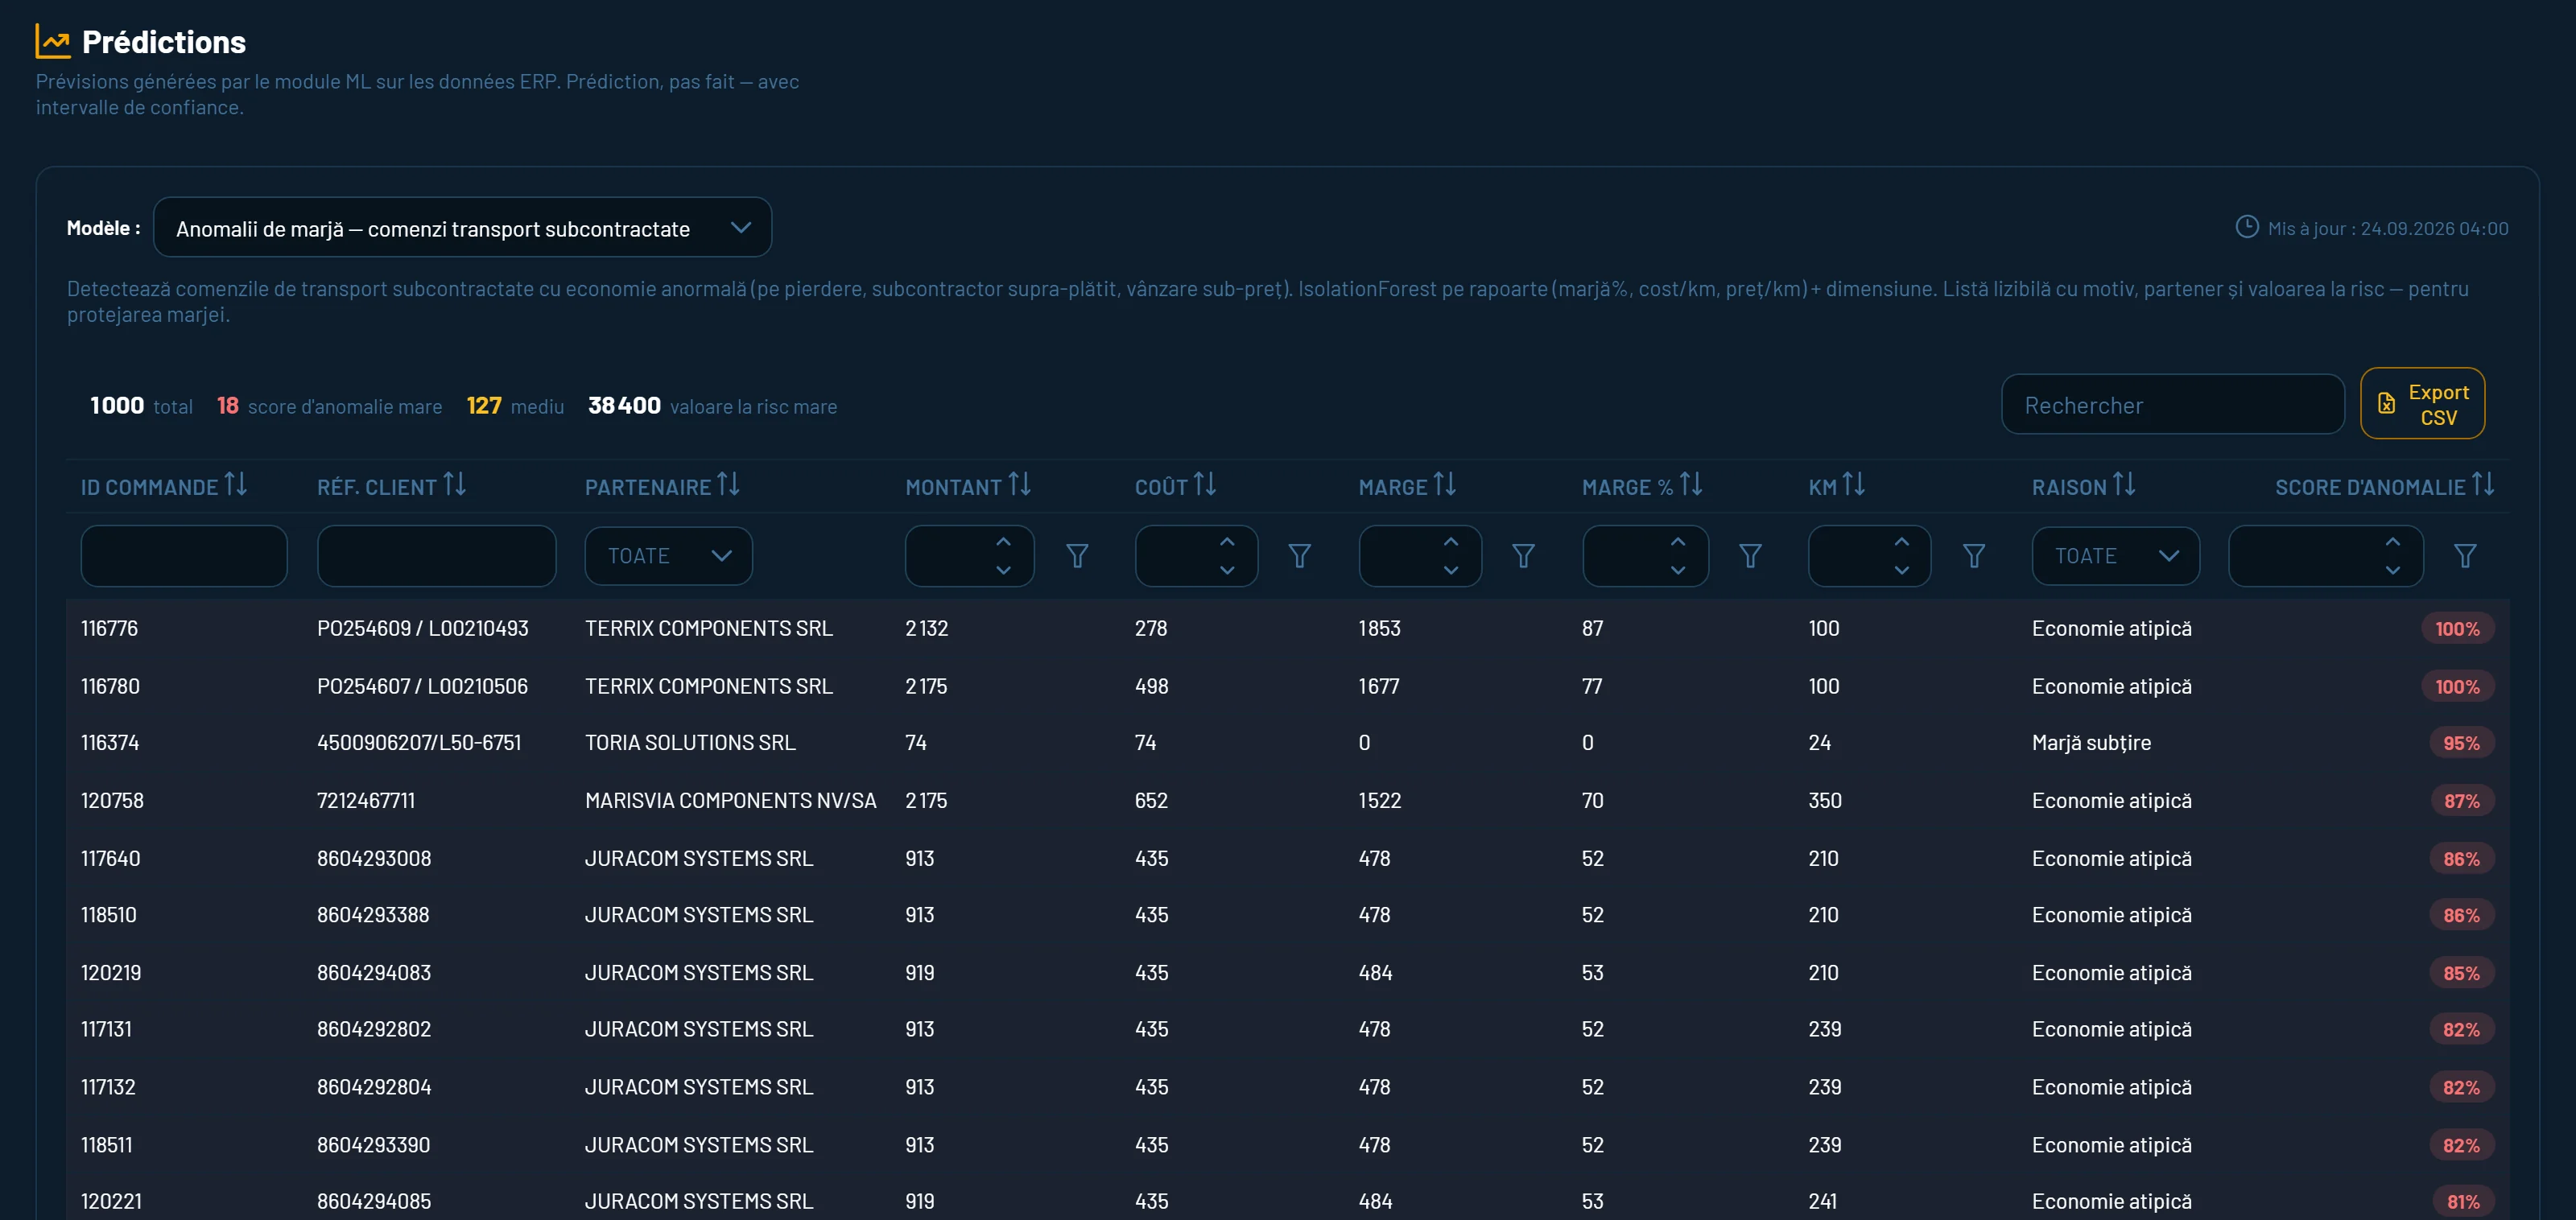Sort by RÉF. CLIENT column arrows

point(455,485)
